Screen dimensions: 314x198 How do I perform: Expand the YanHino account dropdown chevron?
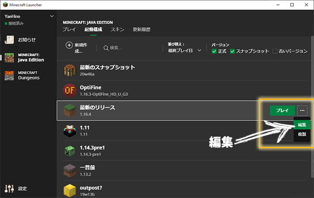pos(52,16)
